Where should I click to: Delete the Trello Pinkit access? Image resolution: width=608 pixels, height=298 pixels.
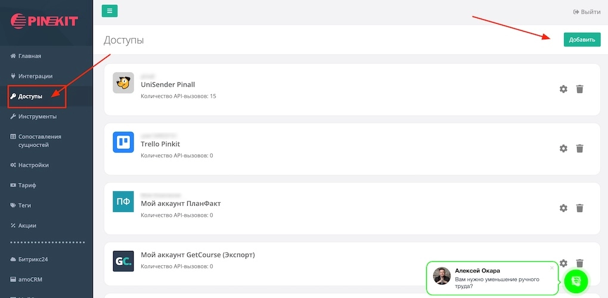(579, 148)
